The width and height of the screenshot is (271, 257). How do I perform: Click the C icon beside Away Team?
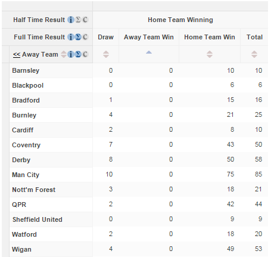pos(85,54)
